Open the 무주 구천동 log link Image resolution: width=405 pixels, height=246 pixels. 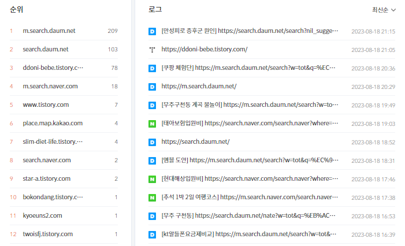[x=248, y=215]
